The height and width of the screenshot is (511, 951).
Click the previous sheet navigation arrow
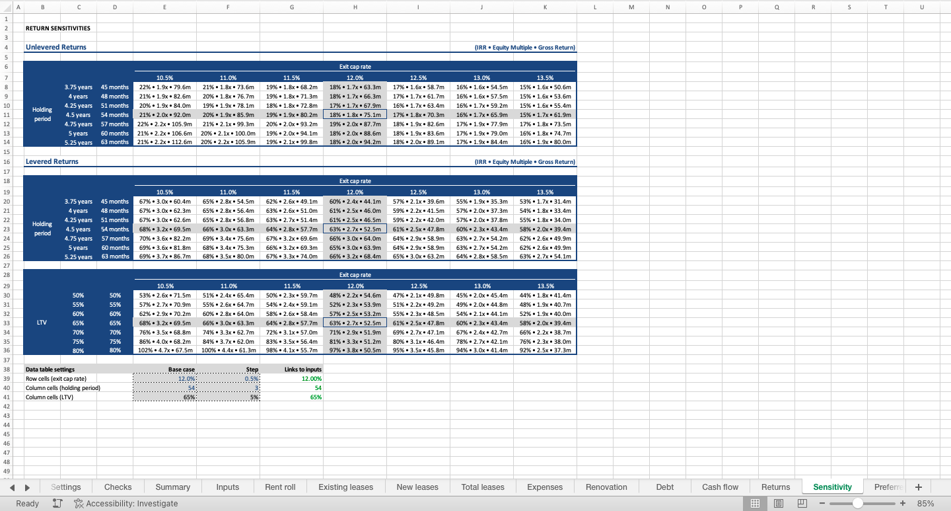click(11, 487)
